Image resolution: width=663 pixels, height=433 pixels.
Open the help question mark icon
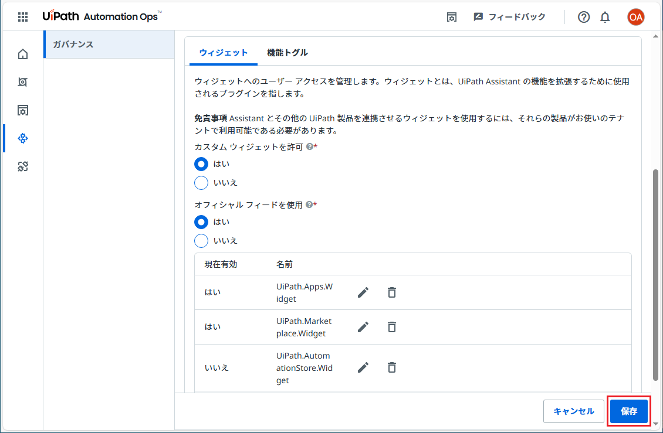point(584,17)
